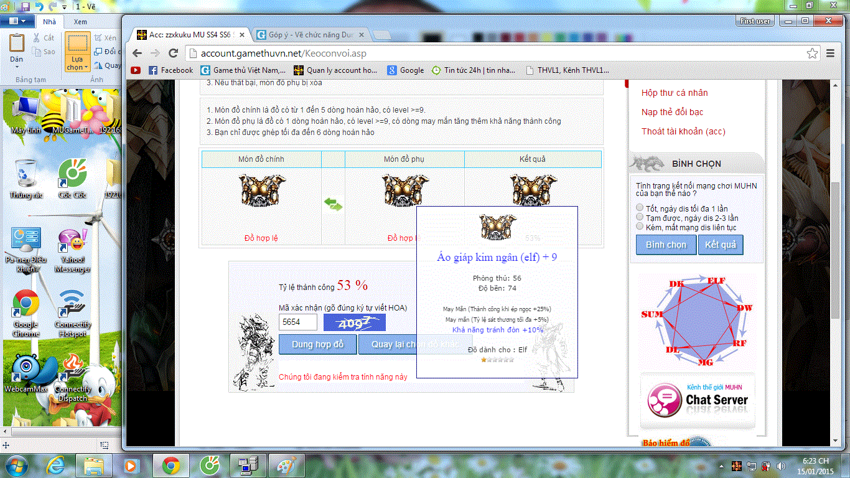Click the volume speaker tray icon
Screen dimensions: 850x478
click(780, 466)
